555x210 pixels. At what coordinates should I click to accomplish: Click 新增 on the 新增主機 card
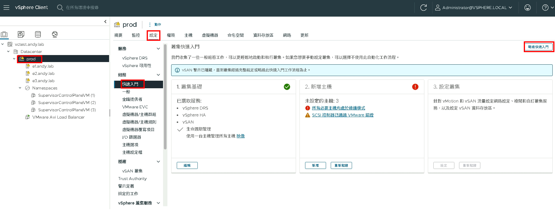(x=316, y=165)
